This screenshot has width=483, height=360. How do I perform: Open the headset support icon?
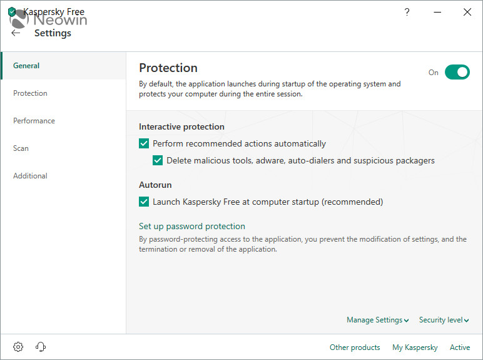41,347
